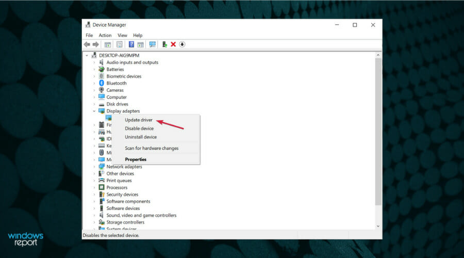The width and height of the screenshot is (464, 258).
Task: Click the Device Manager title bar icon
Action: click(88, 25)
